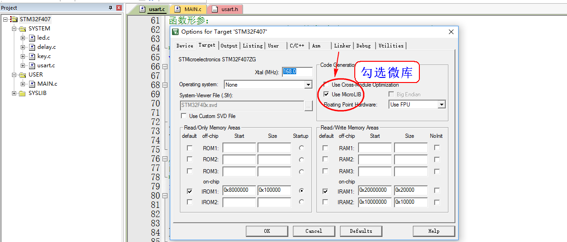Viewport: 567px width, 242px height.
Task: Switch editor to usart.h tab
Action: point(225,9)
